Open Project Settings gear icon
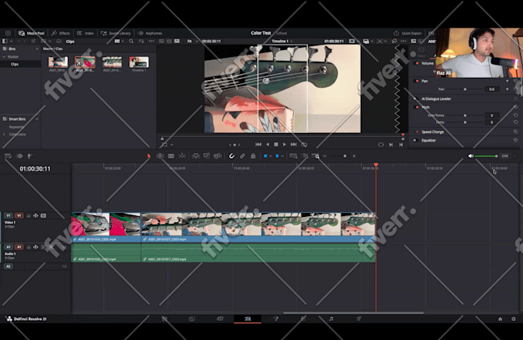The image size is (523, 340). (x=513, y=319)
